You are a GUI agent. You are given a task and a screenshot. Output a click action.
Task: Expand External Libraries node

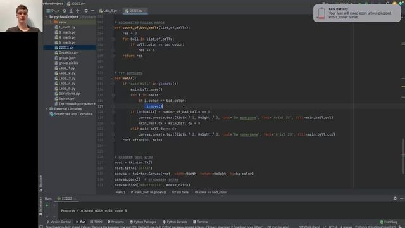46,109
